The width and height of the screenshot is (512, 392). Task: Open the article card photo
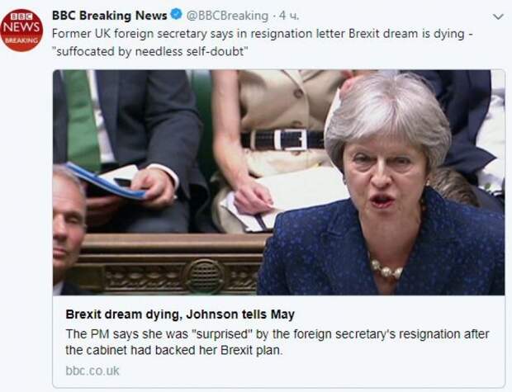[x=279, y=182]
